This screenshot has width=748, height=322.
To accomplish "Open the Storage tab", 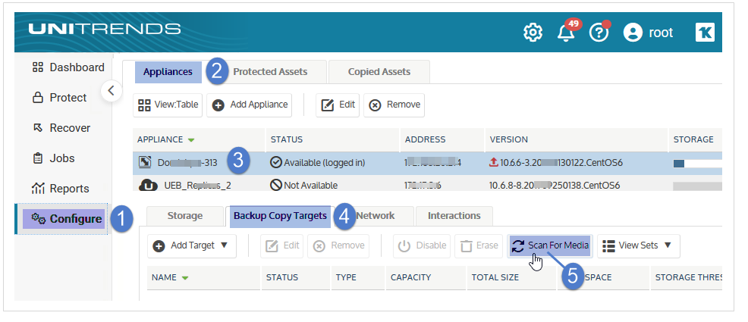I will coord(185,216).
